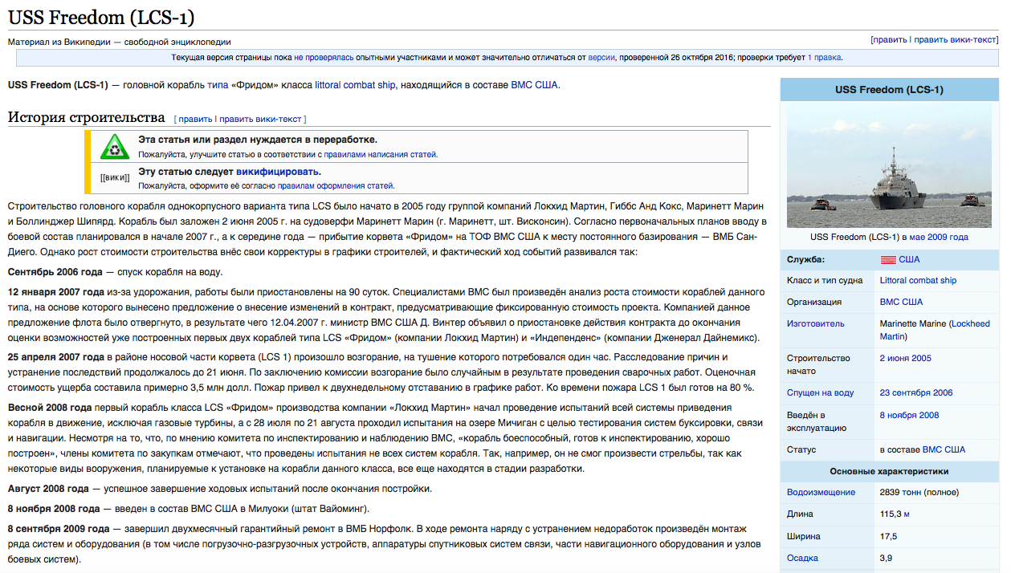
Task: Click the [[вики]] wikify notice icon
Action: 115,177
